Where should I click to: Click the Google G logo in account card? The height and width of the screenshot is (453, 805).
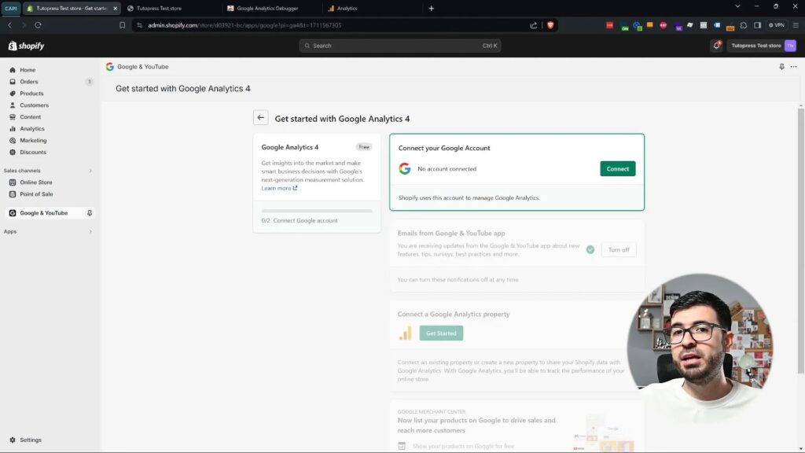405,168
